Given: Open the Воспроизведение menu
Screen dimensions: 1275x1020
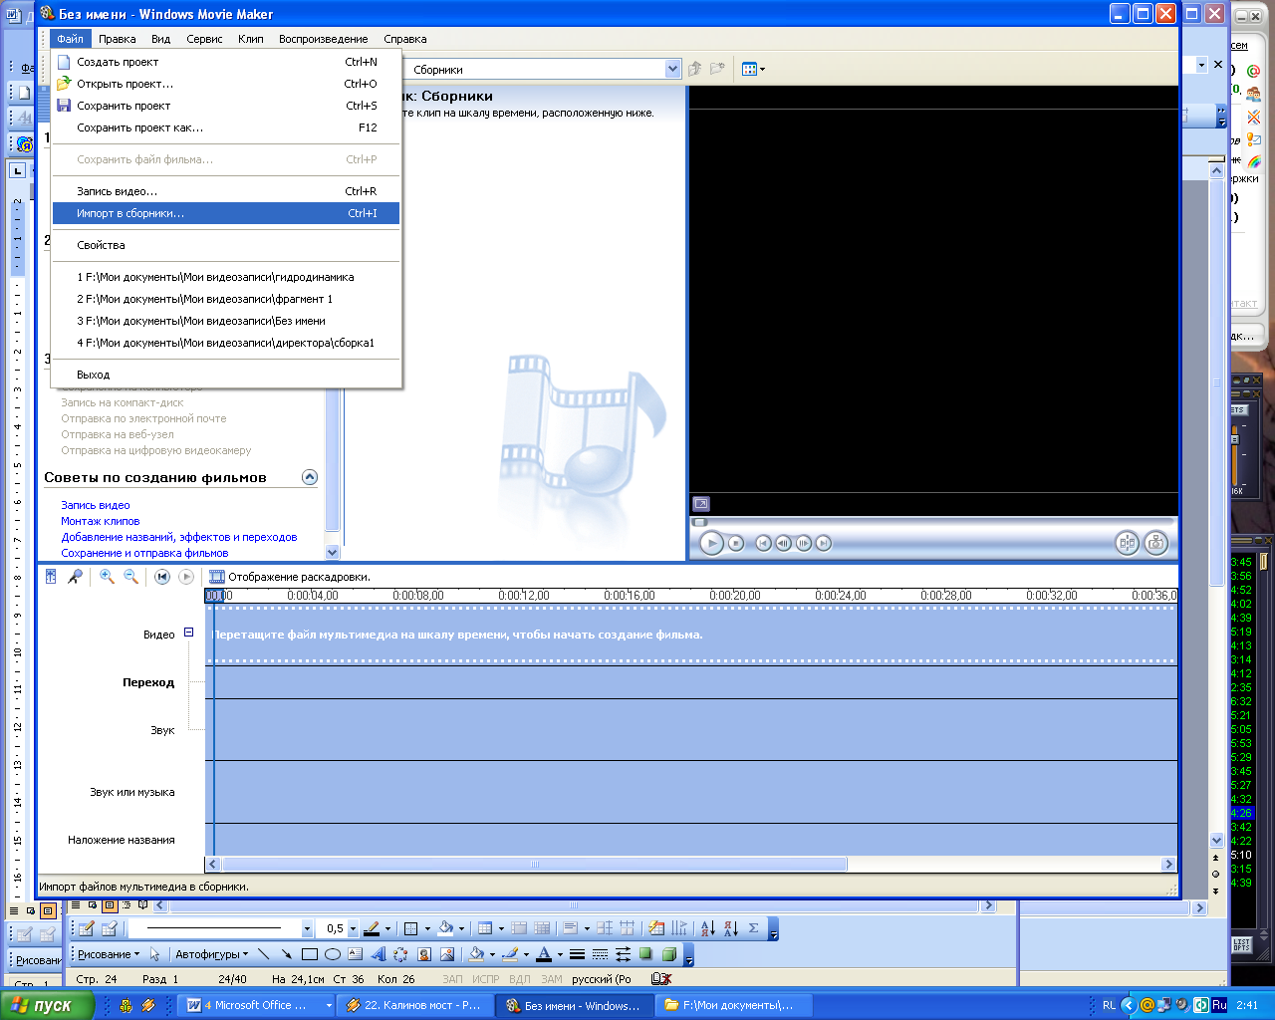Looking at the screenshot, I should (x=324, y=39).
